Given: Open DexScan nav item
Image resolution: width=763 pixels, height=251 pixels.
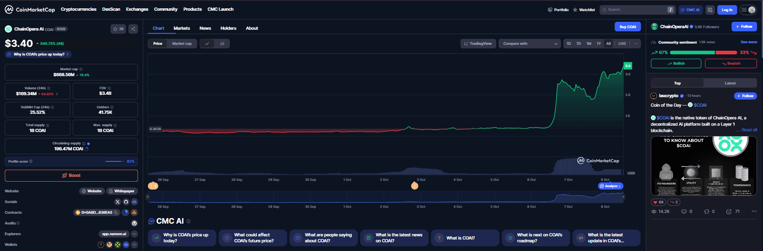Looking at the screenshot, I should pyautogui.click(x=111, y=9).
